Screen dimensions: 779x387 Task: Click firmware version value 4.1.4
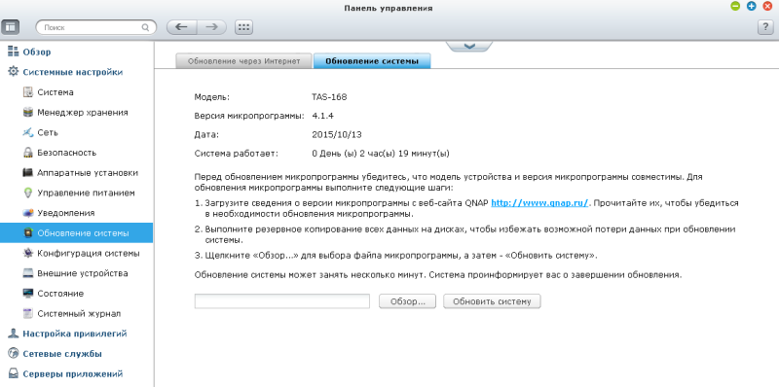(x=322, y=116)
